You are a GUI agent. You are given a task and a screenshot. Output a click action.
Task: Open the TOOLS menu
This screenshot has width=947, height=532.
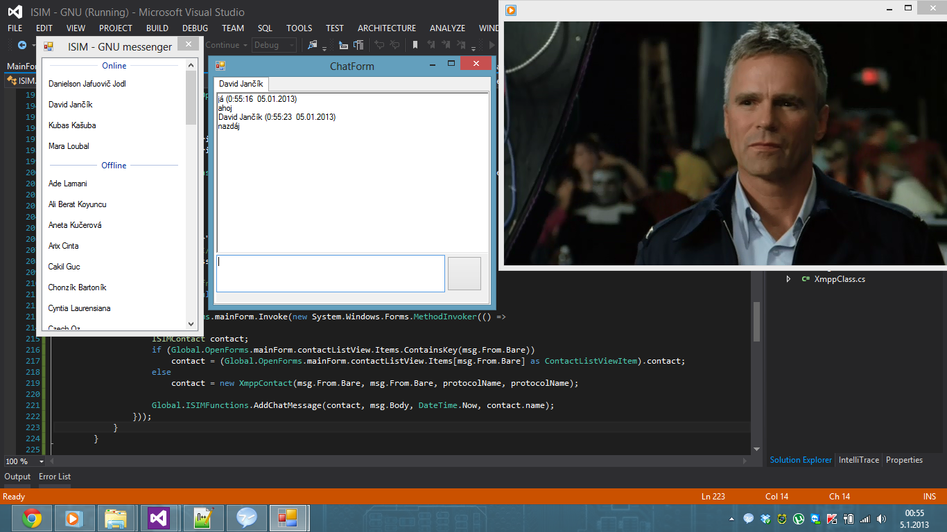[x=299, y=28]
